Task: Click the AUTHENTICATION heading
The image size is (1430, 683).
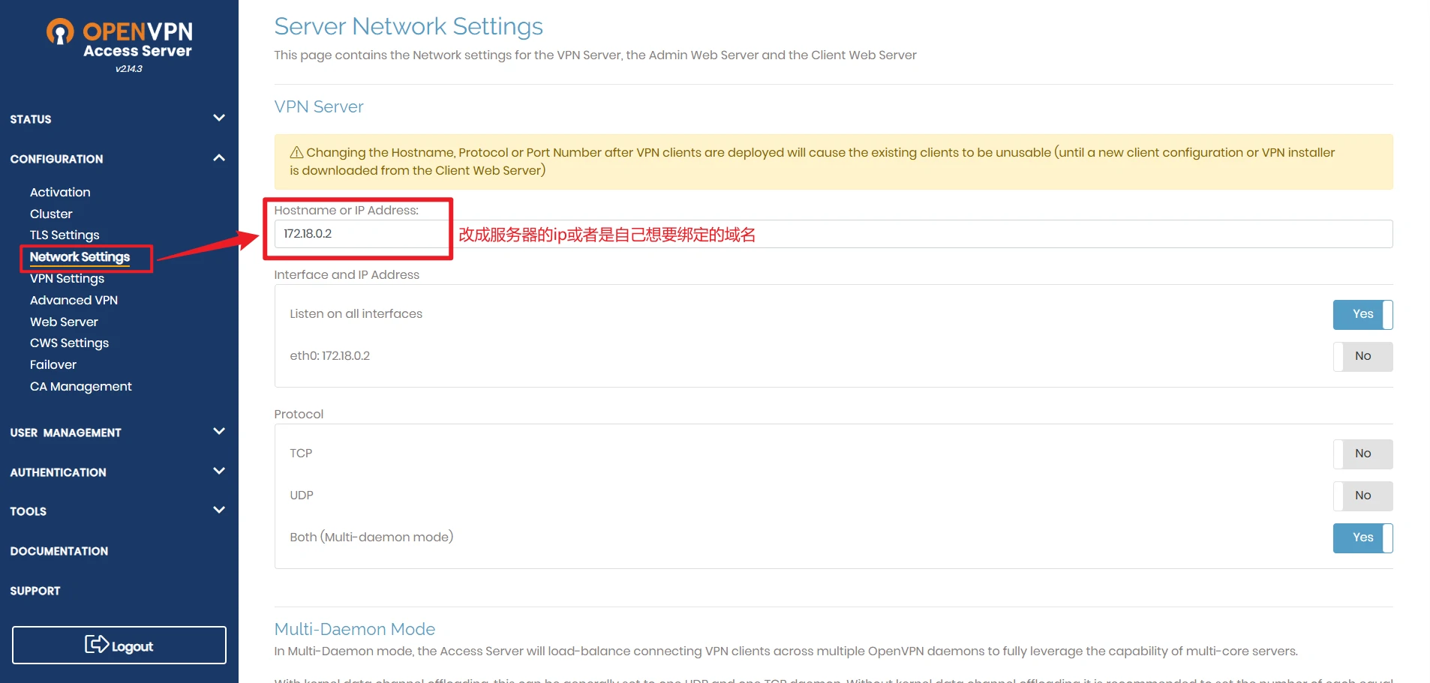Action: click(x=58, y=472)
